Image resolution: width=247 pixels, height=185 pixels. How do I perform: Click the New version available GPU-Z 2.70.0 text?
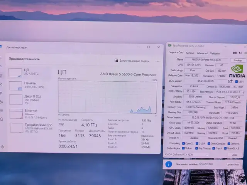pyautogui.click(x=194, y=164)
